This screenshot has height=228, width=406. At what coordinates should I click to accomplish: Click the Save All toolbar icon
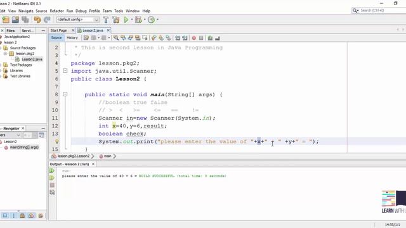pos(25,20)
